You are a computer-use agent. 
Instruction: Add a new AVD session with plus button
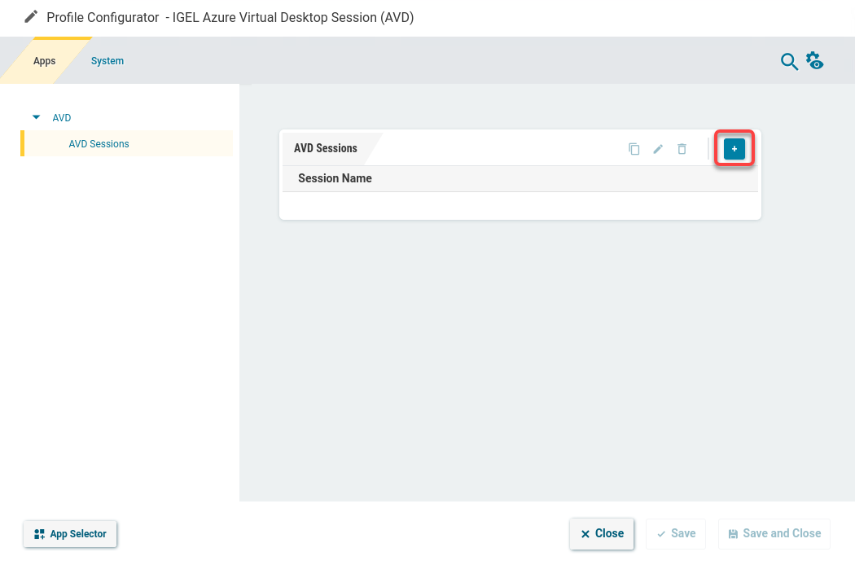tap(734, 149)
